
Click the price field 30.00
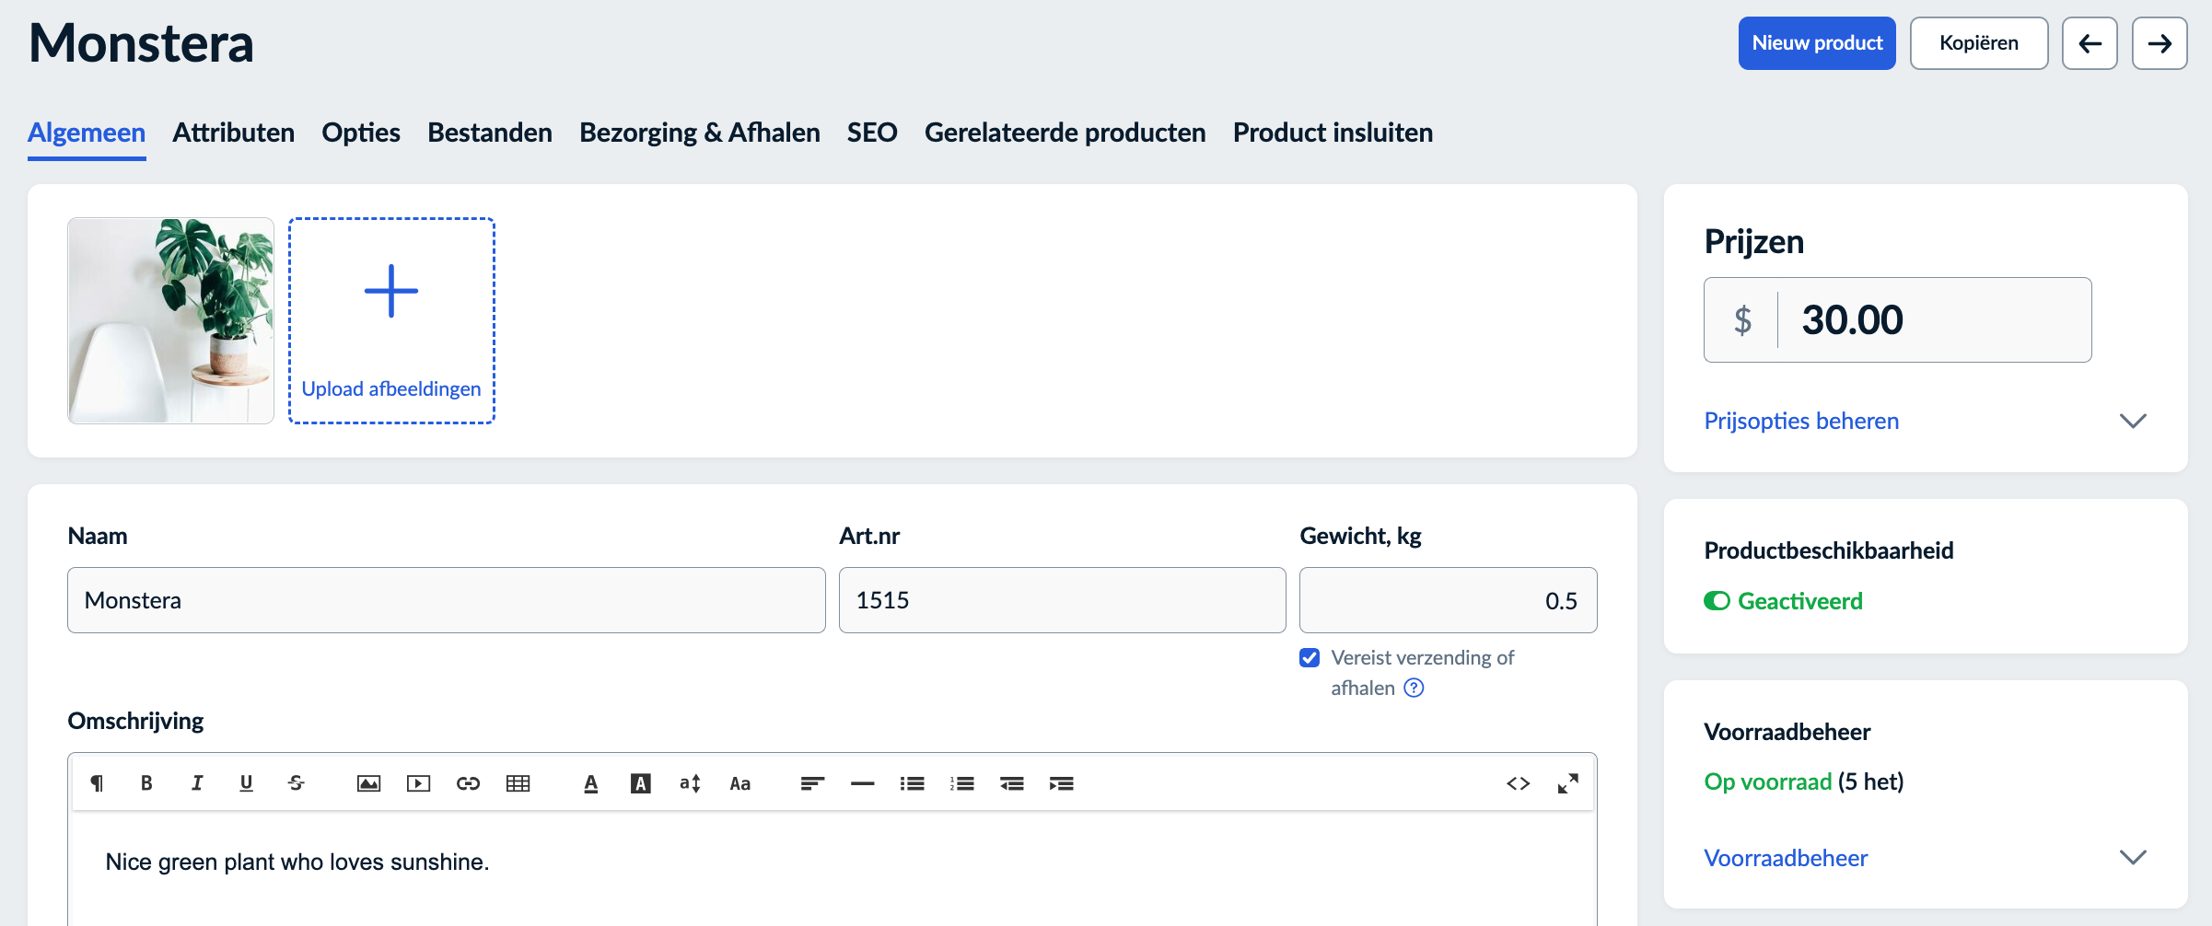coord(1897,320)
